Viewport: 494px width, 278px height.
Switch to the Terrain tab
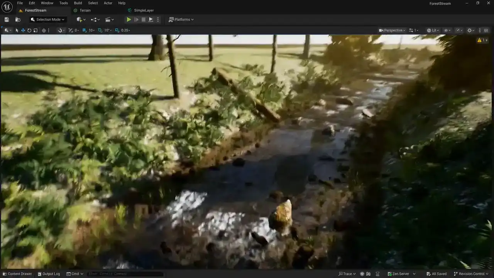coord(85,10)
